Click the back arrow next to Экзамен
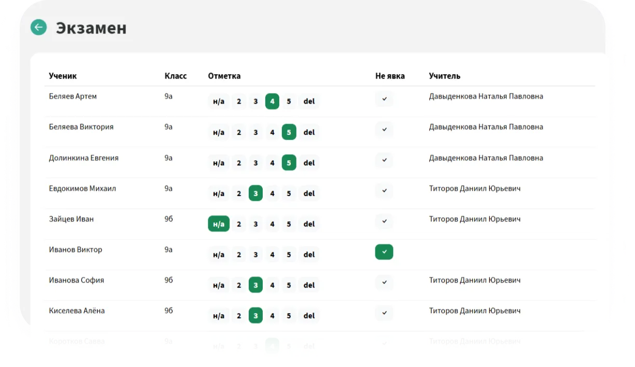 [38, 27]
